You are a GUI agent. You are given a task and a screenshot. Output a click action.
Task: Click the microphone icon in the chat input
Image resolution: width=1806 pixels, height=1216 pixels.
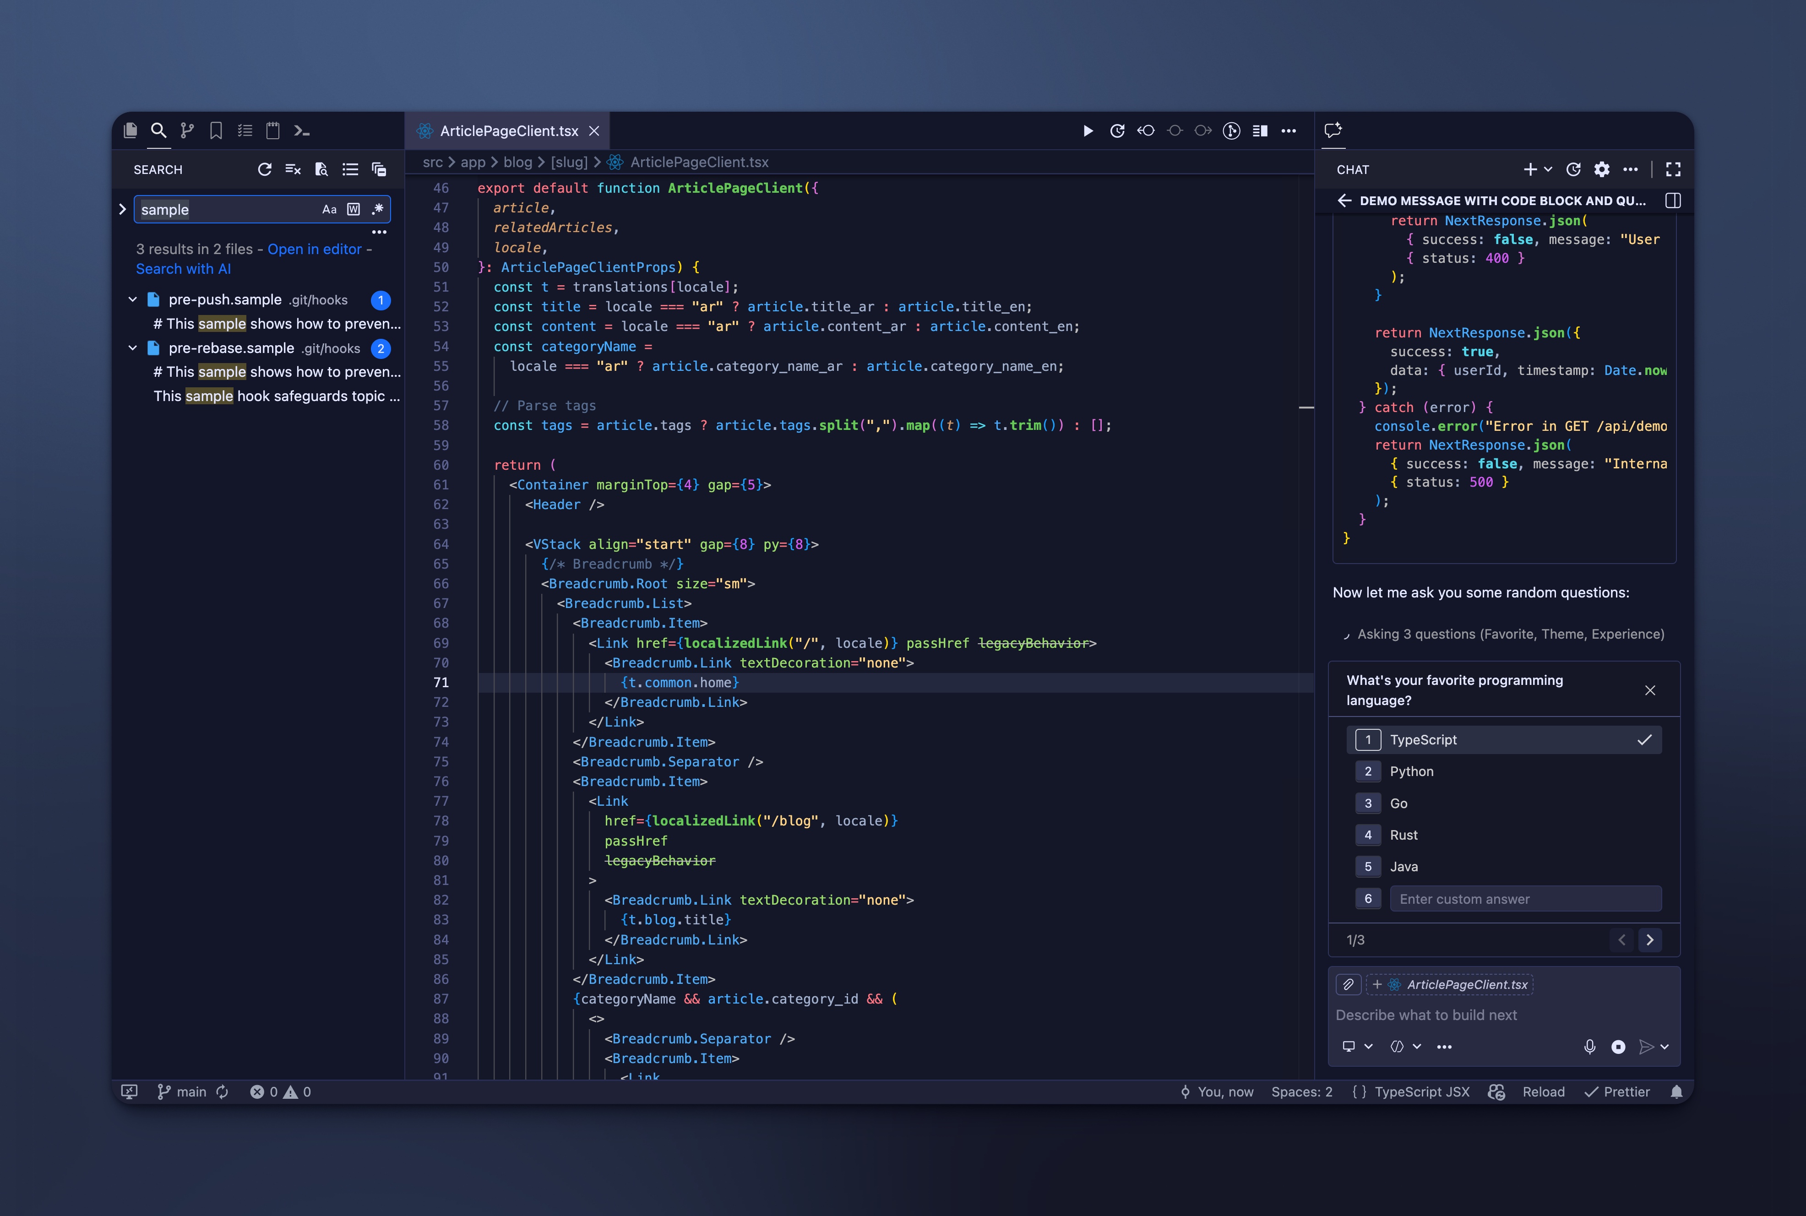(x=1589, y=1046)
